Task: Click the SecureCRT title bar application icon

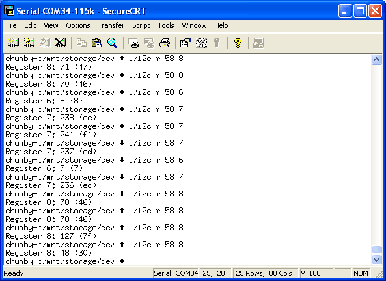Action: click(x=9, y=11)
